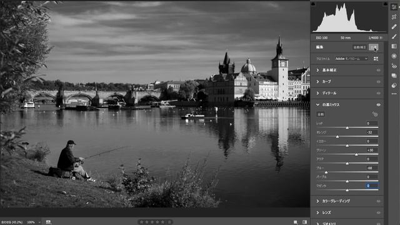Click the single view icon at bottom right
Image resolution: width=400 pixels, height=225 pixels.
coord(296,222)
